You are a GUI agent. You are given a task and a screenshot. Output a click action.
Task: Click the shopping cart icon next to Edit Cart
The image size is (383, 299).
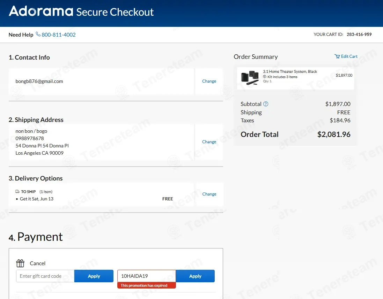point(337,56)
